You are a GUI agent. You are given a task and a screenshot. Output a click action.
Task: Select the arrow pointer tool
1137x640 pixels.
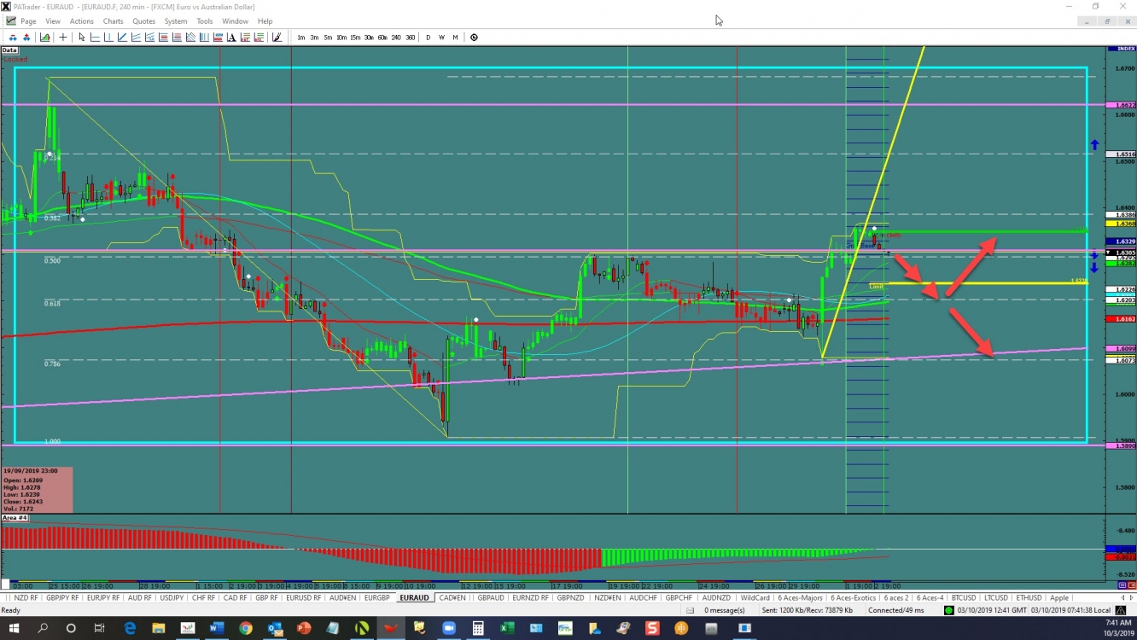(82, 38)
